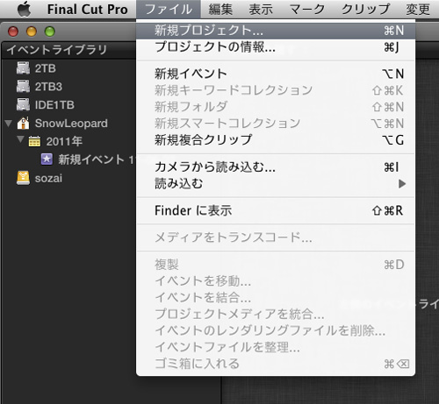Choose プロジェクトの情報... menu item
Viewport: 439px width, 404px height.
point(276,47)
